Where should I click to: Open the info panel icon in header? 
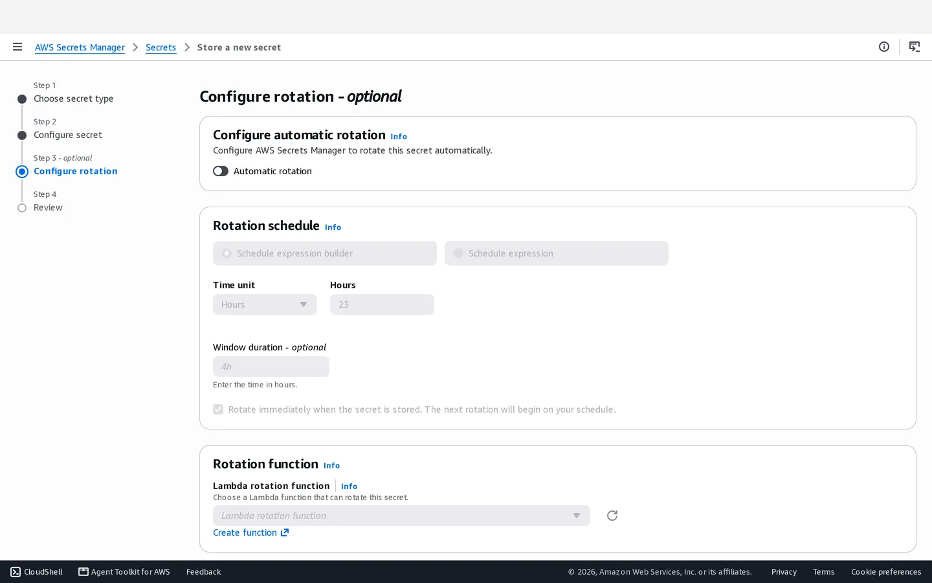pyautogui.click(x=884, y=47)
